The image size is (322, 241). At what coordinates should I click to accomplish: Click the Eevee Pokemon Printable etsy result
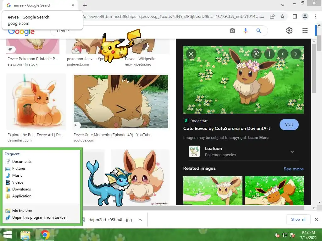pyautogui.click(x=32, y=59)
